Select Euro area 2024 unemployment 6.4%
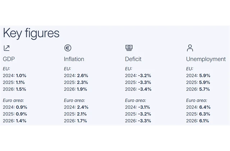This screenshot has width=230, height=151. click(x=205, y=107)
